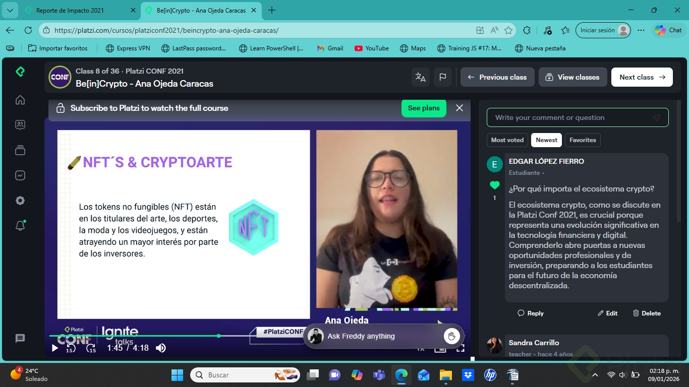The height and width of the screenshot is (387, 689).
Task: Focus the Write your comment or question field
Action: [x=578, y=117]
